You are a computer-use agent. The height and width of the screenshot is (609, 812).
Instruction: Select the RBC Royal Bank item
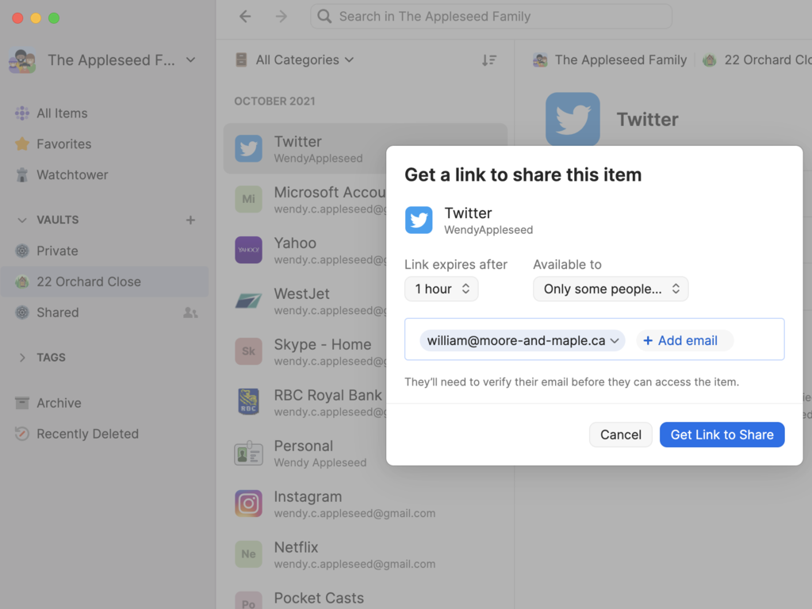(305, 402)
